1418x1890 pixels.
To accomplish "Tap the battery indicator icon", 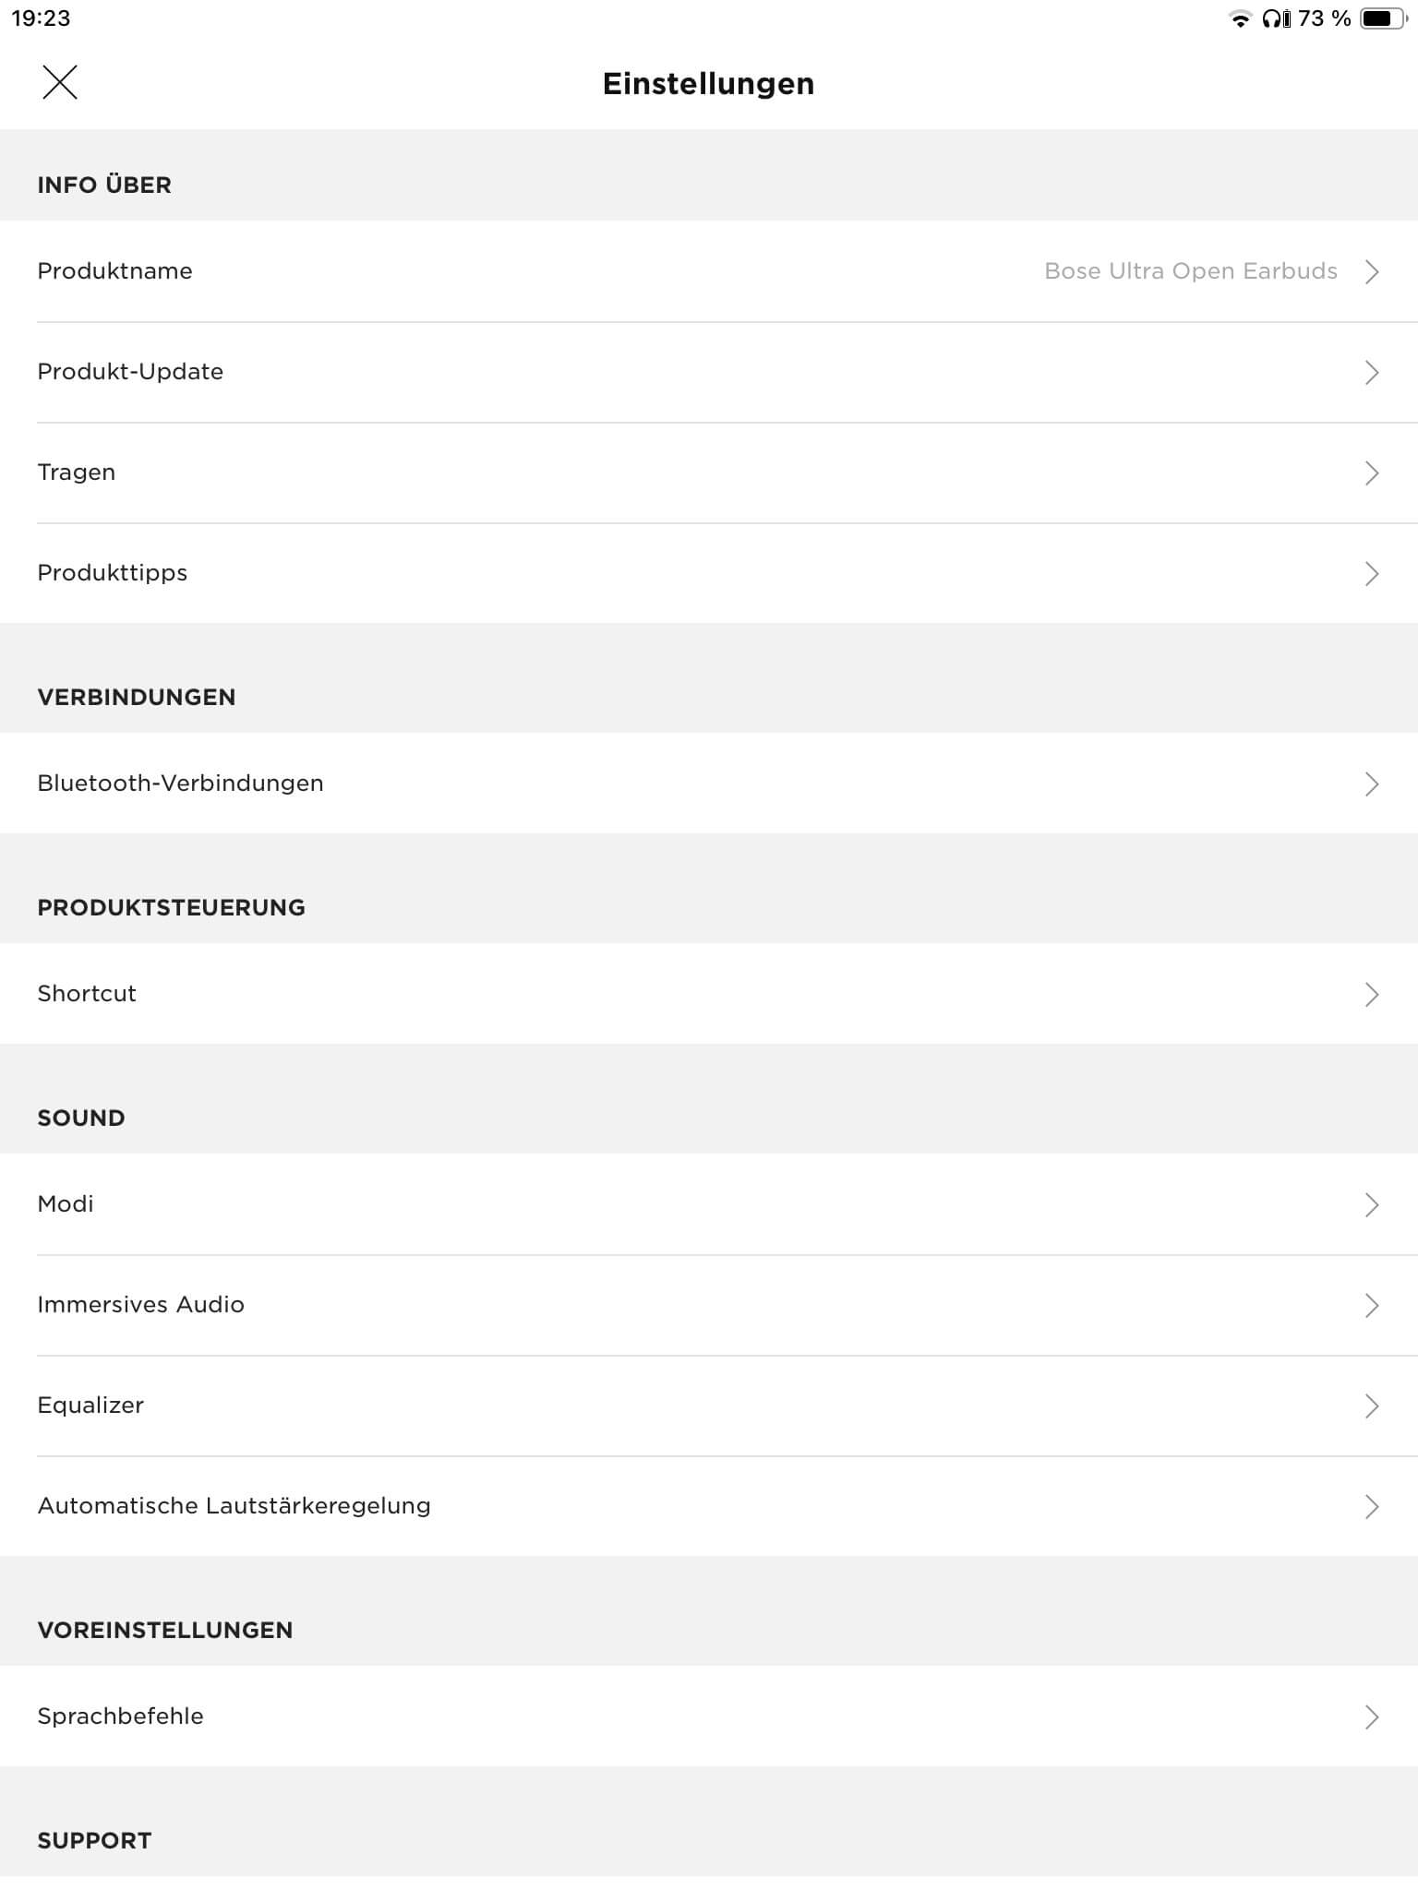I will coord(1382,19).
